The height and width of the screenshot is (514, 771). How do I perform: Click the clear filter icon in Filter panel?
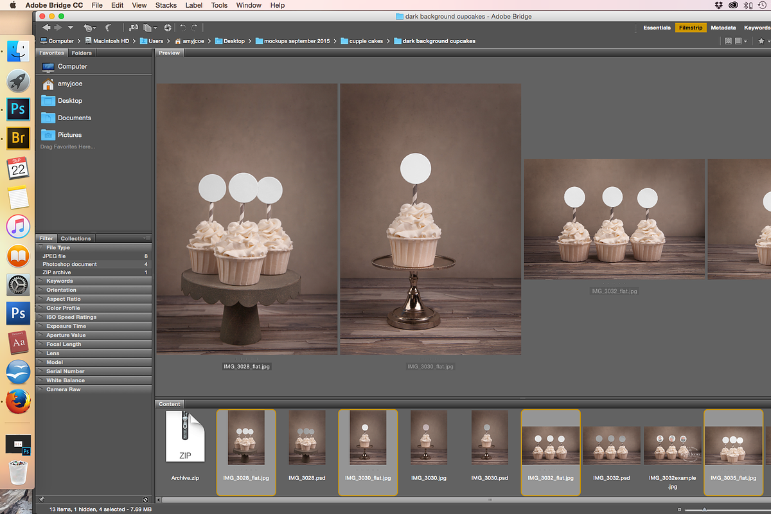(x=145, y=499)
